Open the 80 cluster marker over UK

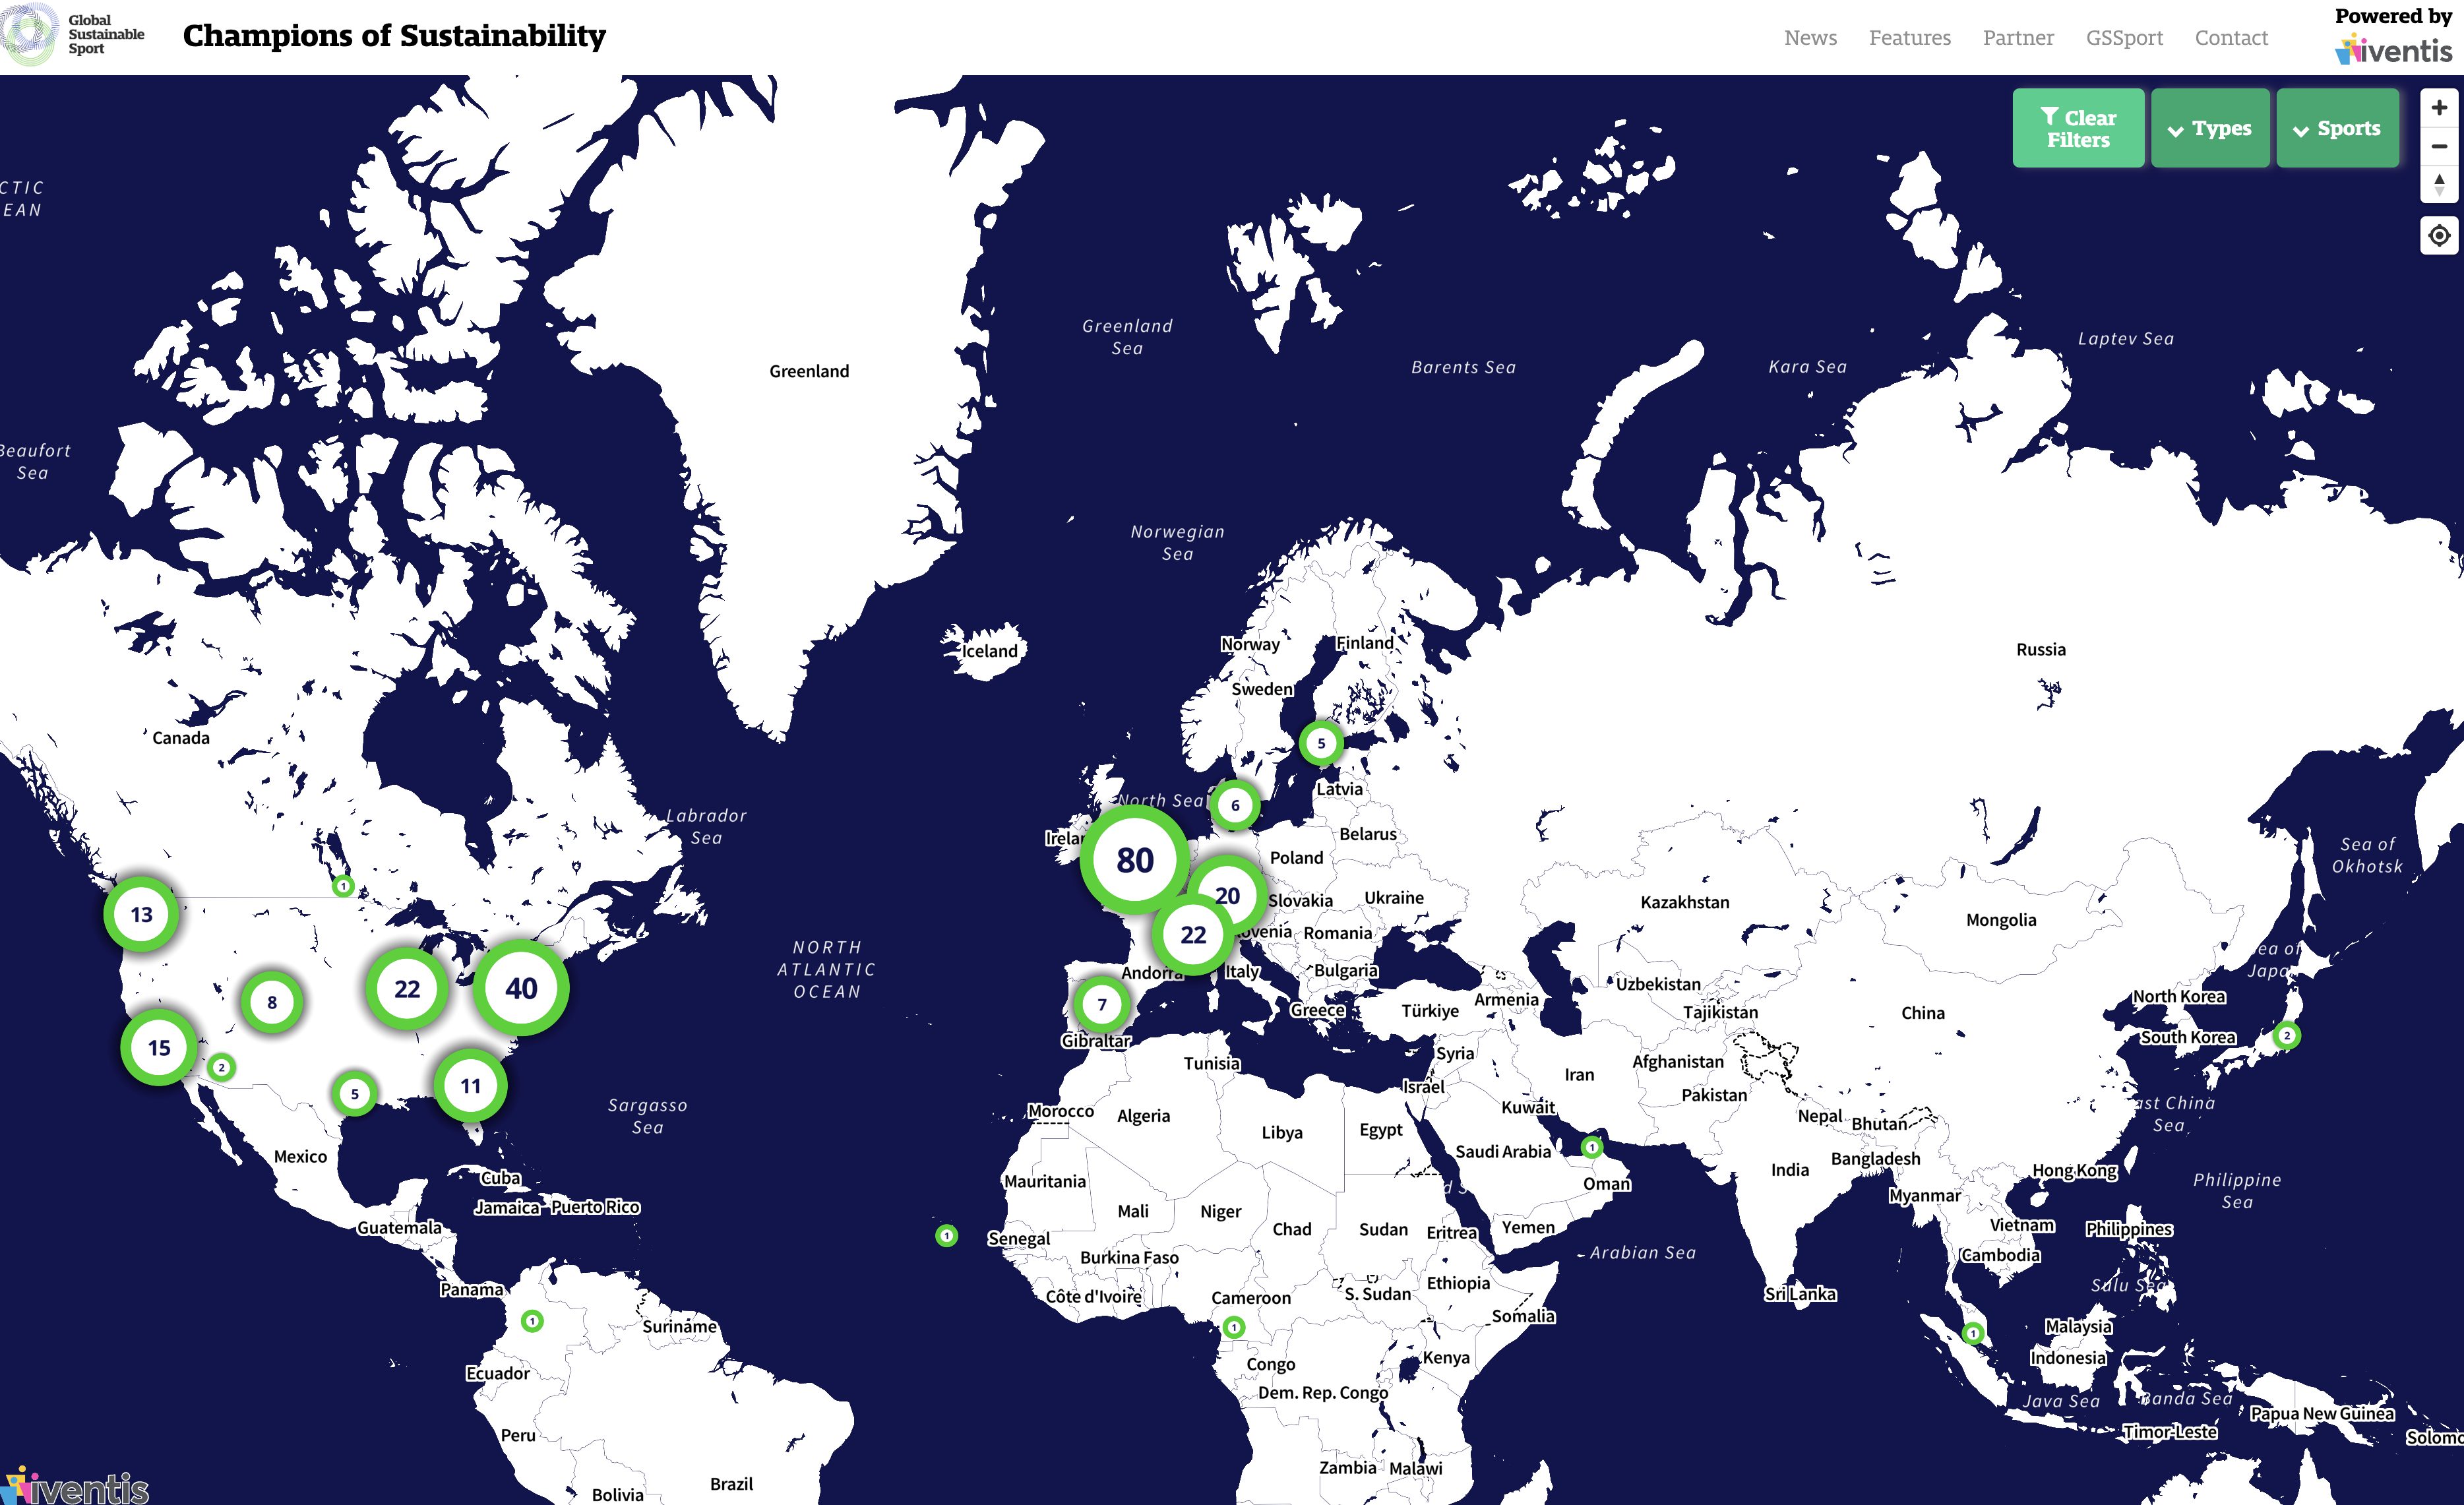click(x=1134, y=860)
